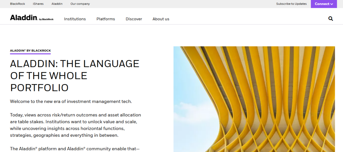Screen dimensions: 343x152
Task: Click Subscribe to Updates
Action: coord(291,4)
